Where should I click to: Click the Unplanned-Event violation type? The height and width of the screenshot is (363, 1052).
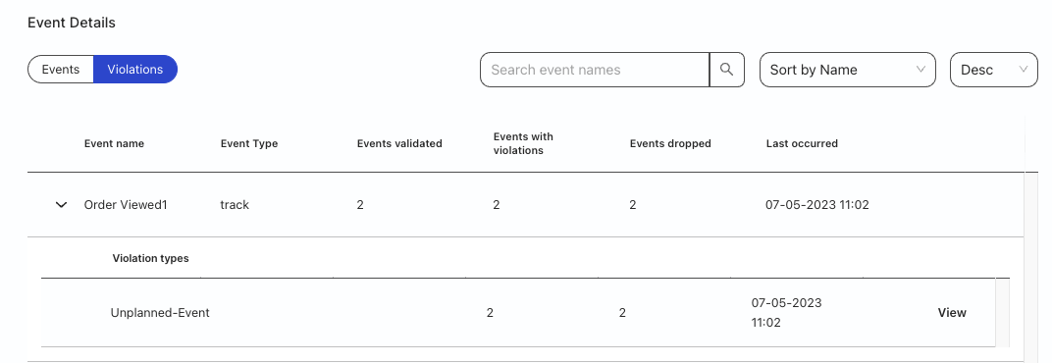pos(160,313)
